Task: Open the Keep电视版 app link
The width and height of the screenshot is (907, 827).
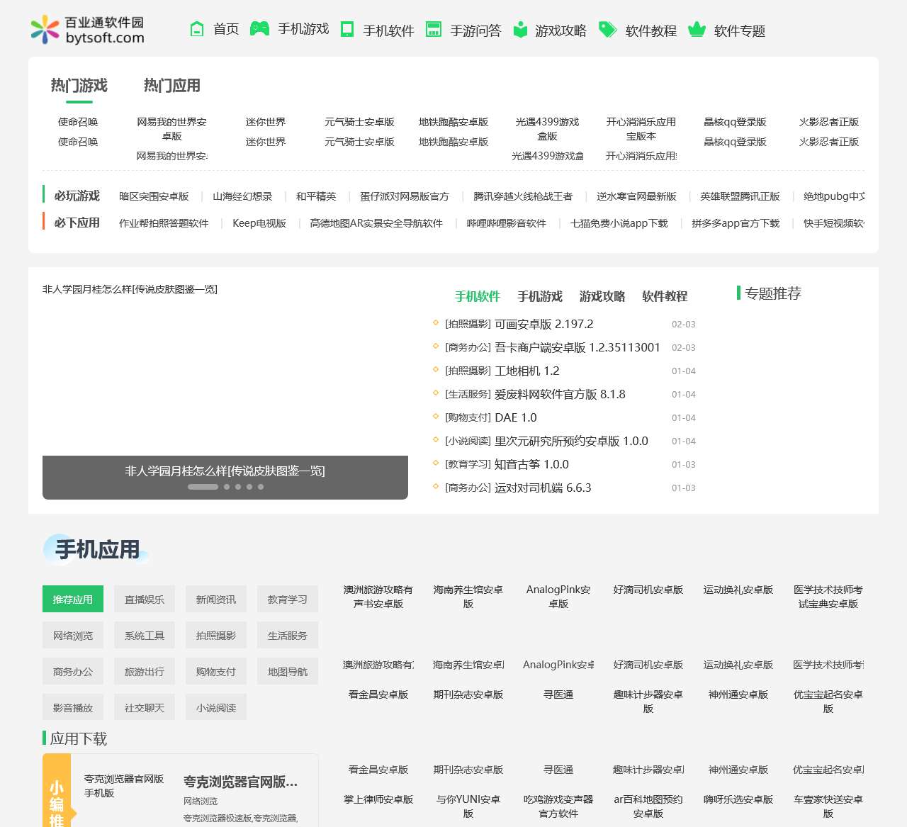Action: [259, 223]
